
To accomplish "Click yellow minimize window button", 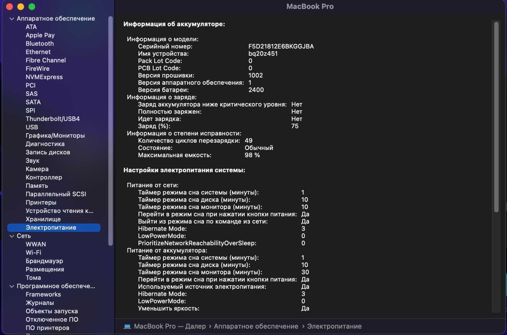I will pos(21,7).
